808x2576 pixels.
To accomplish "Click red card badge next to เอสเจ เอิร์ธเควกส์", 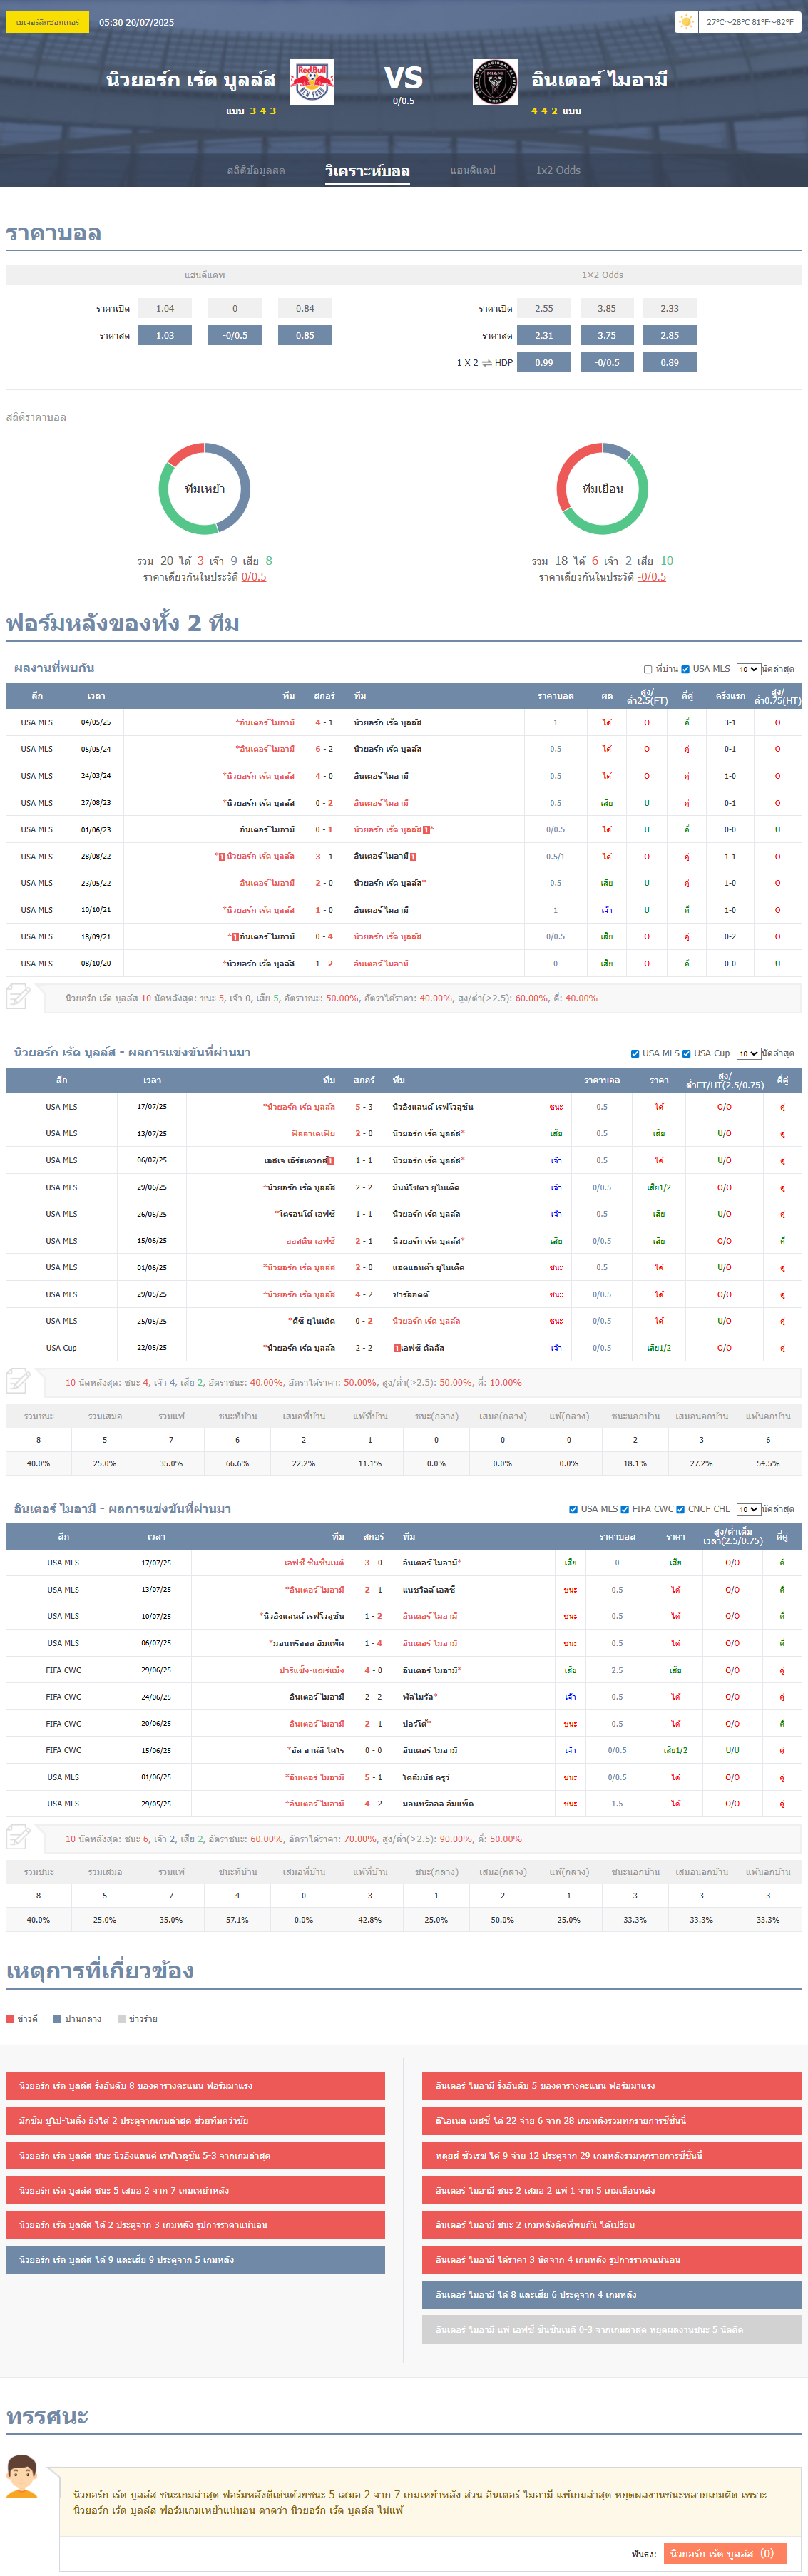I will coord(331,1161).
